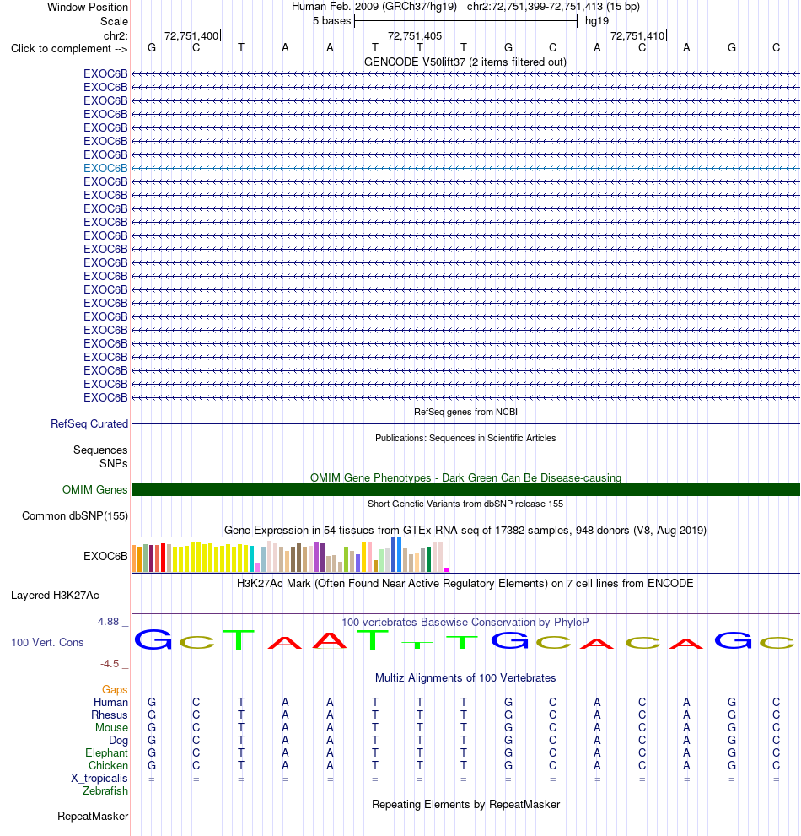Click the "Elephant" alignment row label
This screenshot has height=836, width=801.
click(106, 752)
